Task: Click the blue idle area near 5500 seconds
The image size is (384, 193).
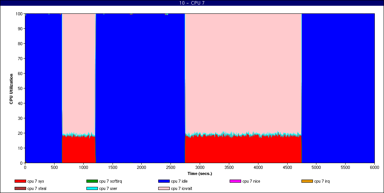Action: coord(338,88)
